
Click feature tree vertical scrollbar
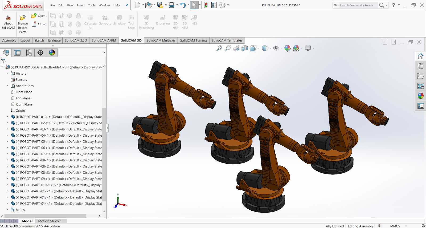[104, 154]
